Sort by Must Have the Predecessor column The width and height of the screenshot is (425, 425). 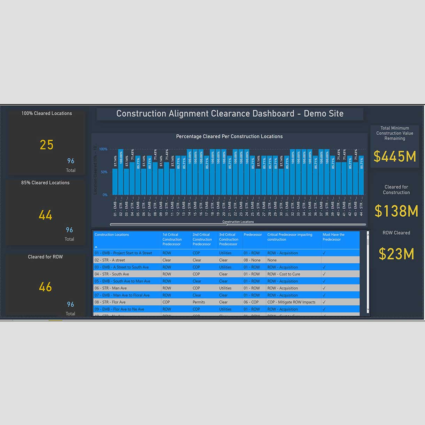click(x=333, y=237)
